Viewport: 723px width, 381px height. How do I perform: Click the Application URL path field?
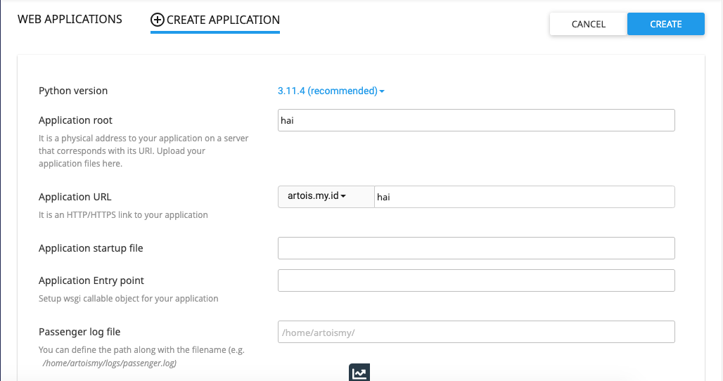point(524,197)
